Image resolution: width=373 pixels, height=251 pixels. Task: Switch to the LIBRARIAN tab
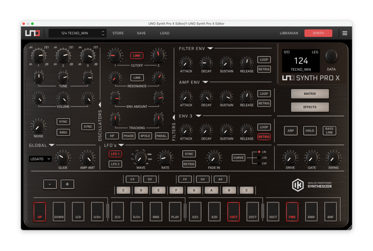click(x=289, y=33)
